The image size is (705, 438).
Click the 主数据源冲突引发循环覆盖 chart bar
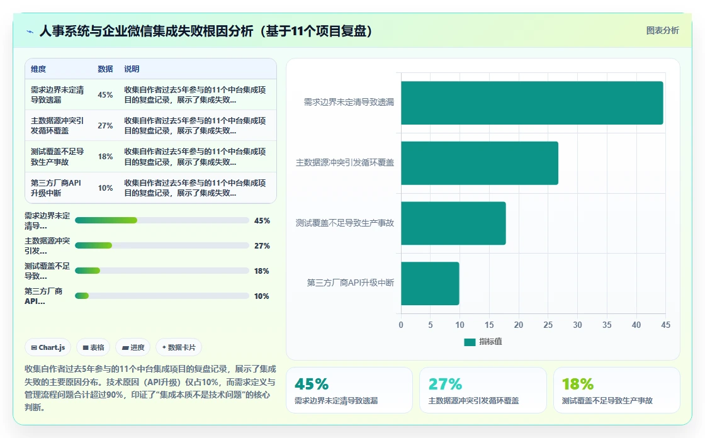coord(479,163)
